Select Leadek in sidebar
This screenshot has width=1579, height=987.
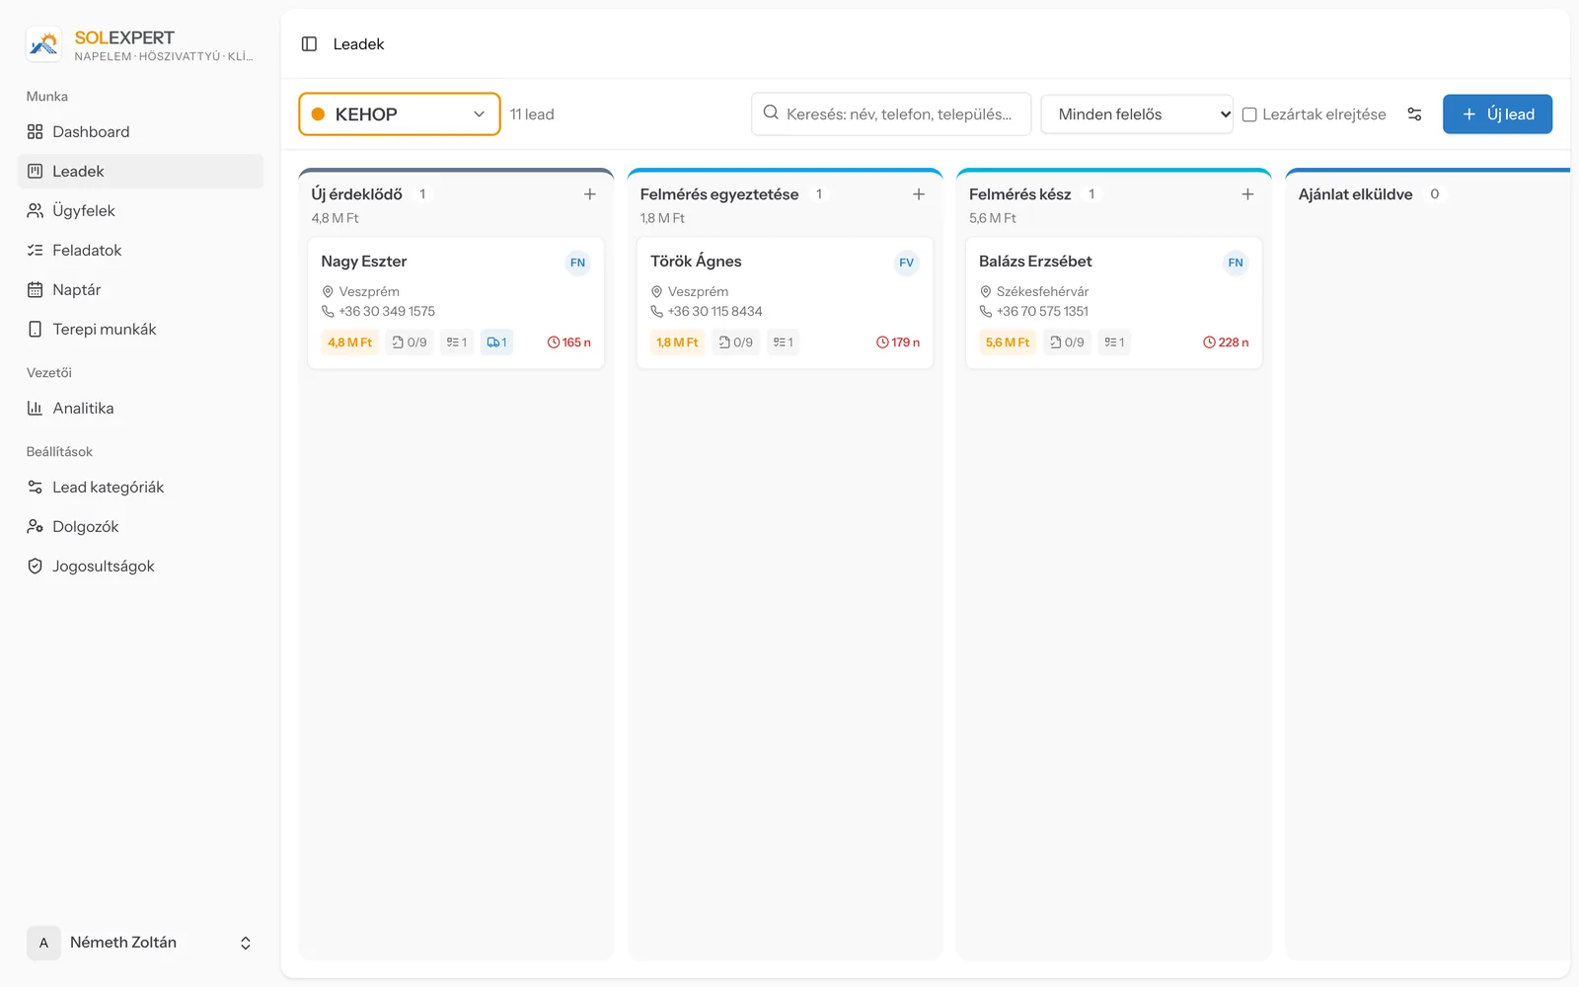tap(140, 171)
